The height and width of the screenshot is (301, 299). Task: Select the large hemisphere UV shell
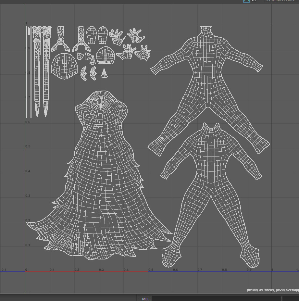tap(64, 66)
